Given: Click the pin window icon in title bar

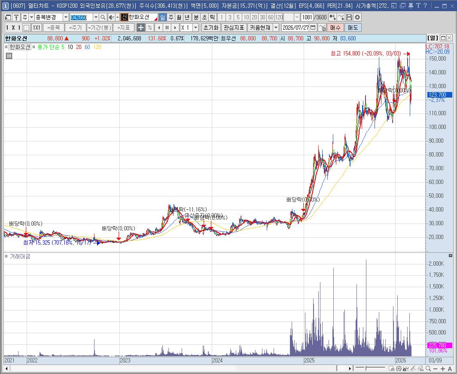Looking at the screenshot, I should [411, 6].
